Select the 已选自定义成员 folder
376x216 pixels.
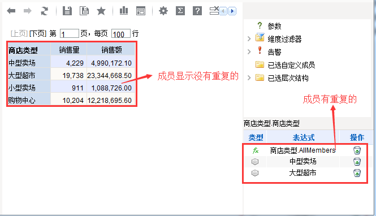click(291, 65)
